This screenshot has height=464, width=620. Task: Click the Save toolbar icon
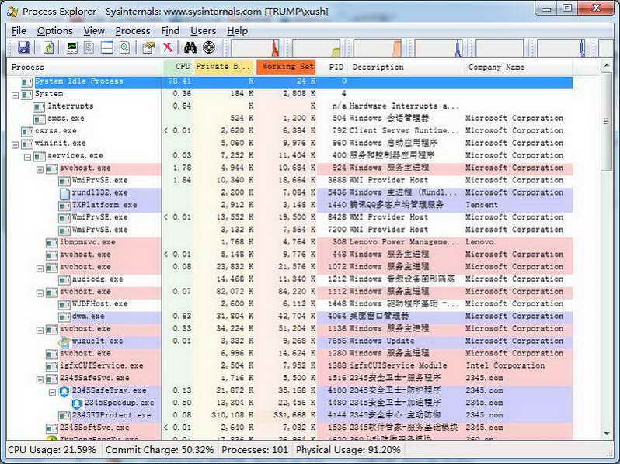(x=24, y=48)
